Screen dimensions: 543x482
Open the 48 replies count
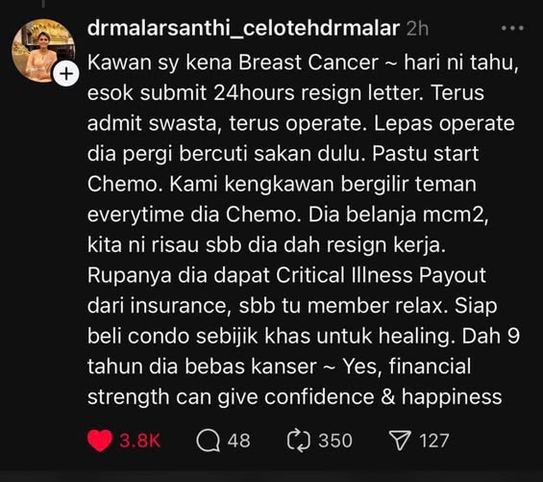pos(239,441)
